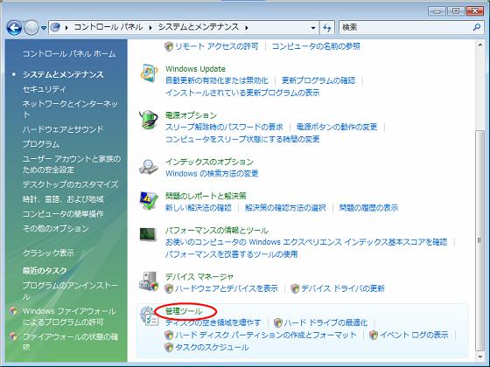This screenshot has height=367, width=490.
Task: Click パフォーマンスの情報とツール monitor icon
Action: [148, 234]
